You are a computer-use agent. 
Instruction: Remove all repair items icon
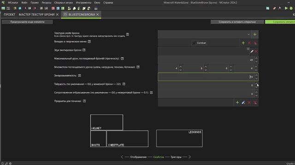[x=255, y=103]
